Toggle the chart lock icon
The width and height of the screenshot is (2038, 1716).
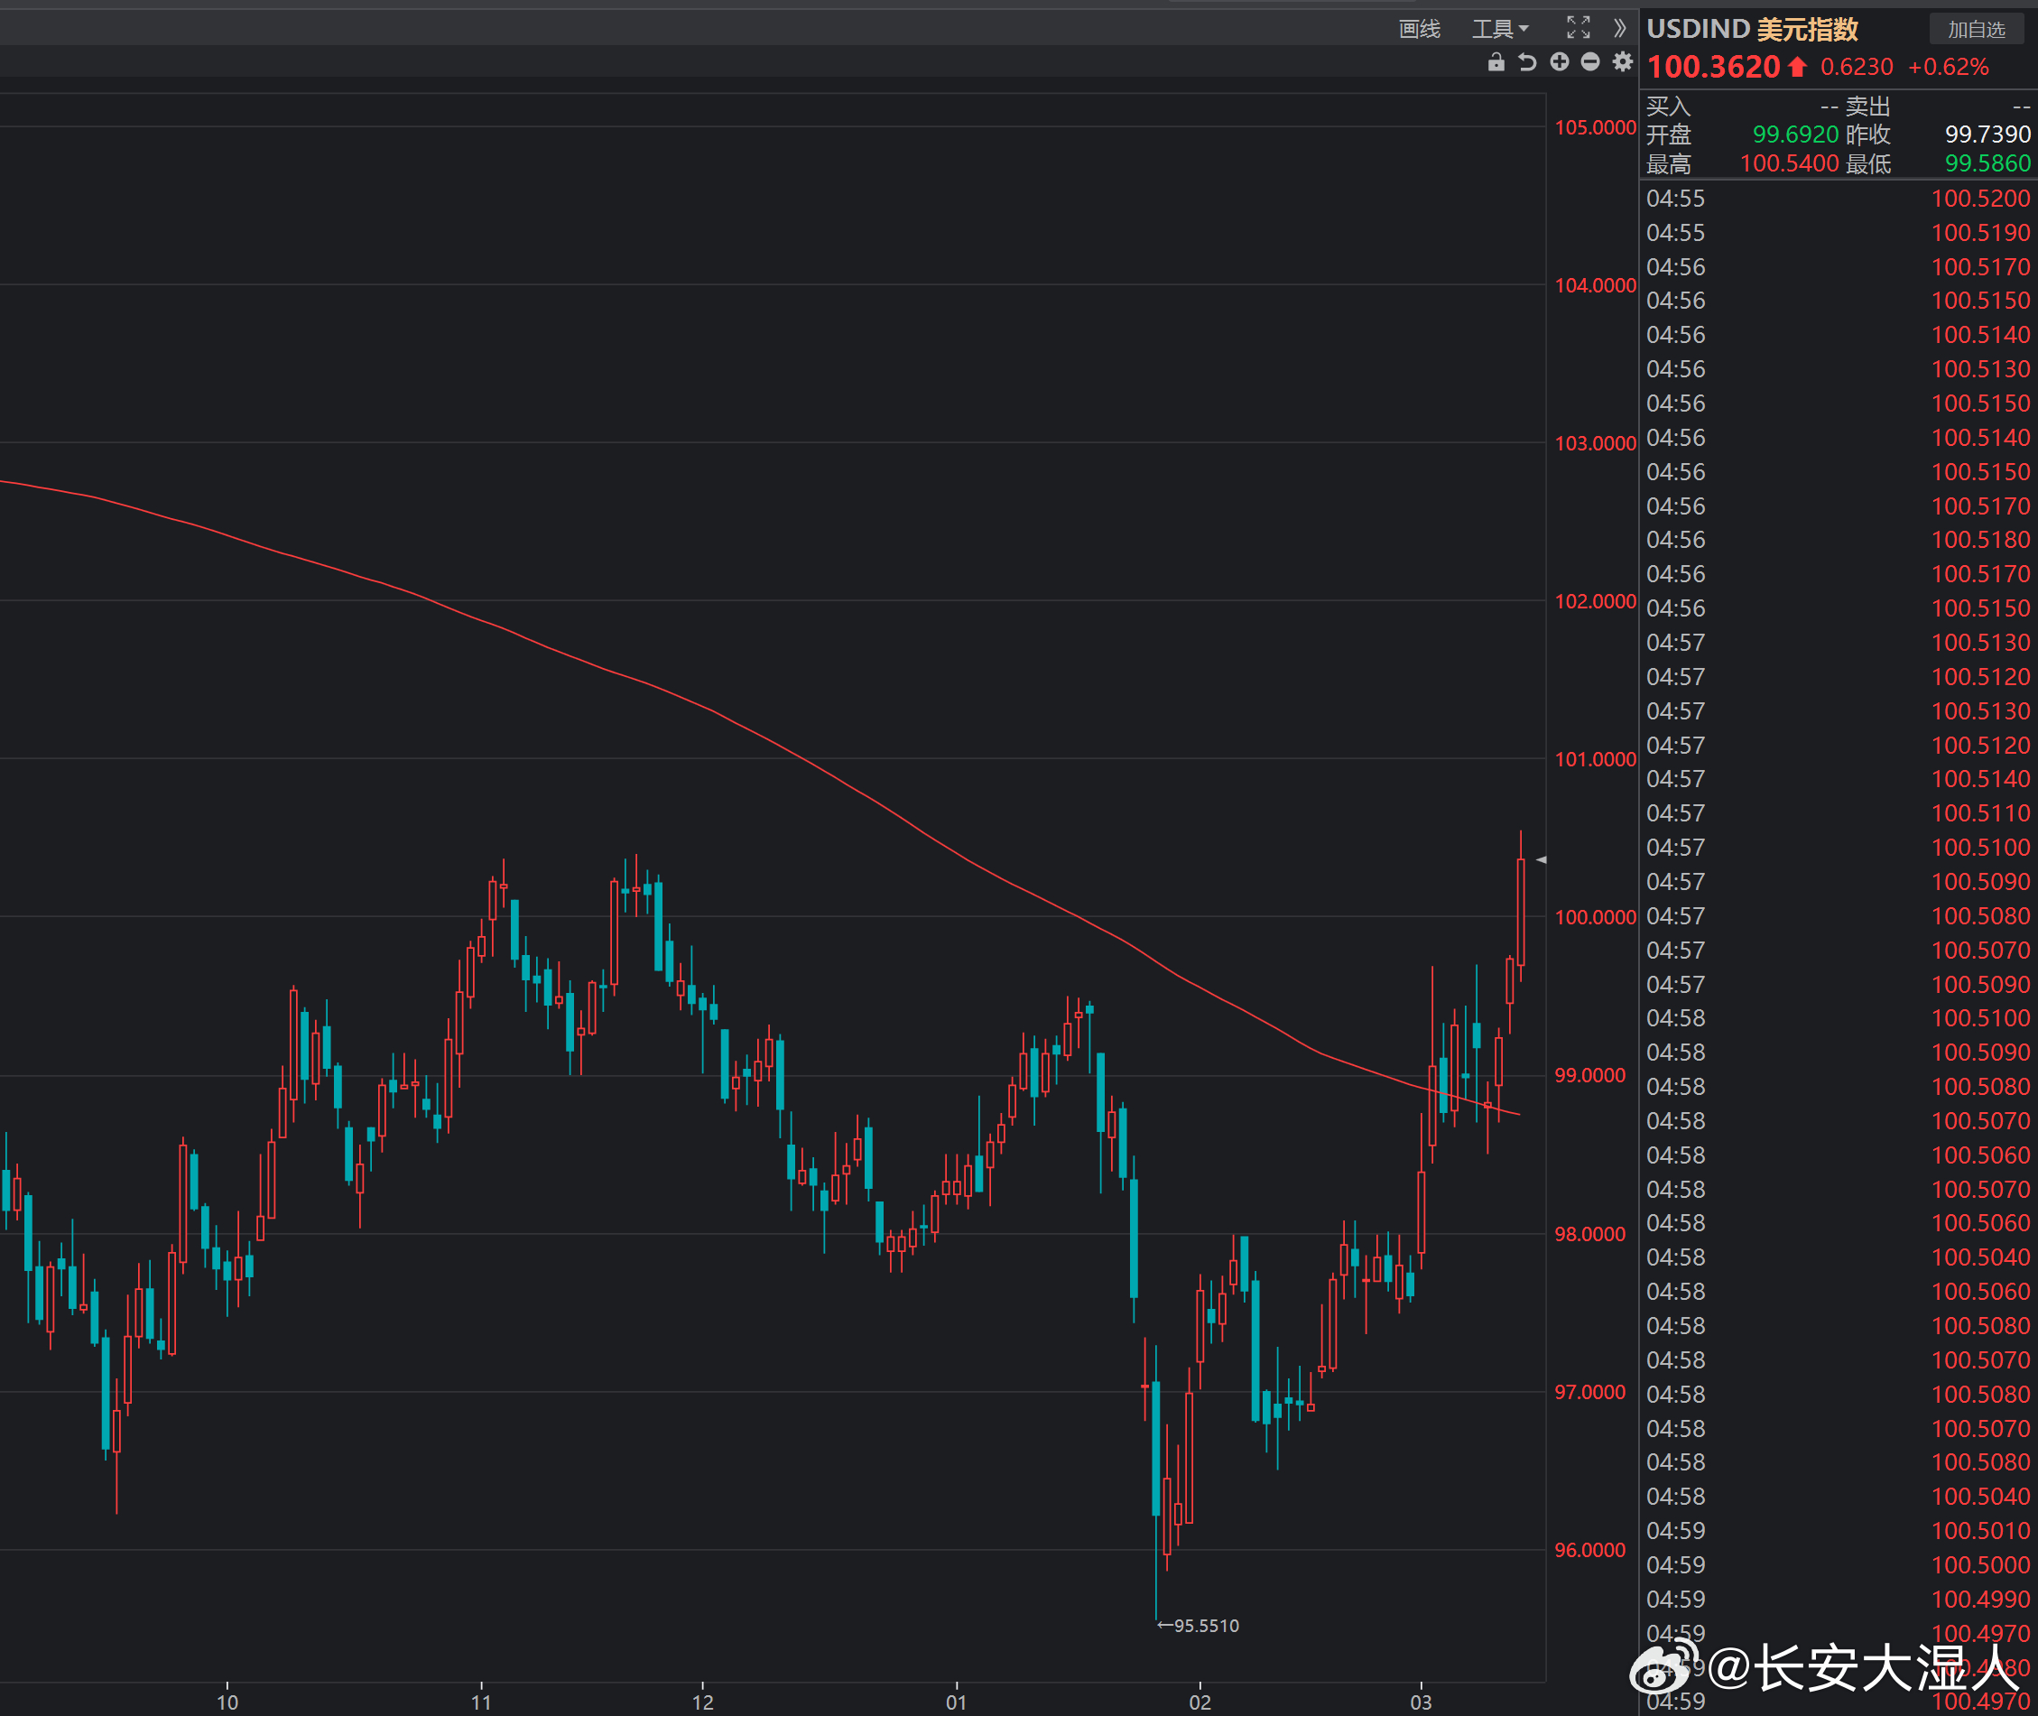1496,62
